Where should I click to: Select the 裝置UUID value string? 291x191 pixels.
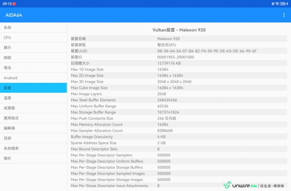(x=207, y=51)
